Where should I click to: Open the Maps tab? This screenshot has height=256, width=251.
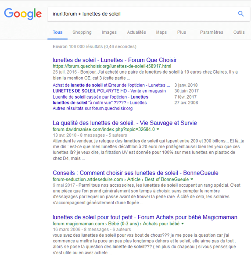point(161,32)
